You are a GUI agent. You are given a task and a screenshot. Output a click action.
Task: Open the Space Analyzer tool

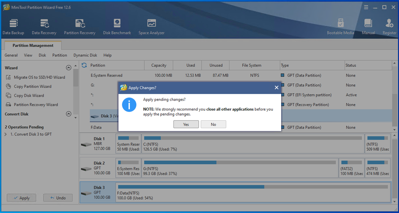(x=151, y=27)
